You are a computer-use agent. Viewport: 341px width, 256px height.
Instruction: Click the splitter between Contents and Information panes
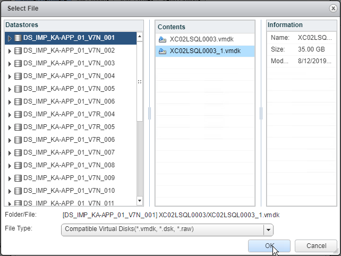coord(261,113)
